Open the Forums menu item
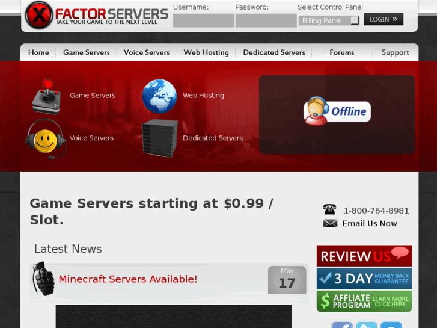Viewport: 437px width, 328px height. (342, 52)
